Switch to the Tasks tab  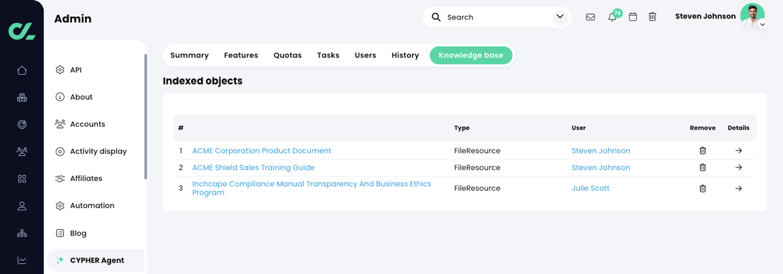(328, 56)
